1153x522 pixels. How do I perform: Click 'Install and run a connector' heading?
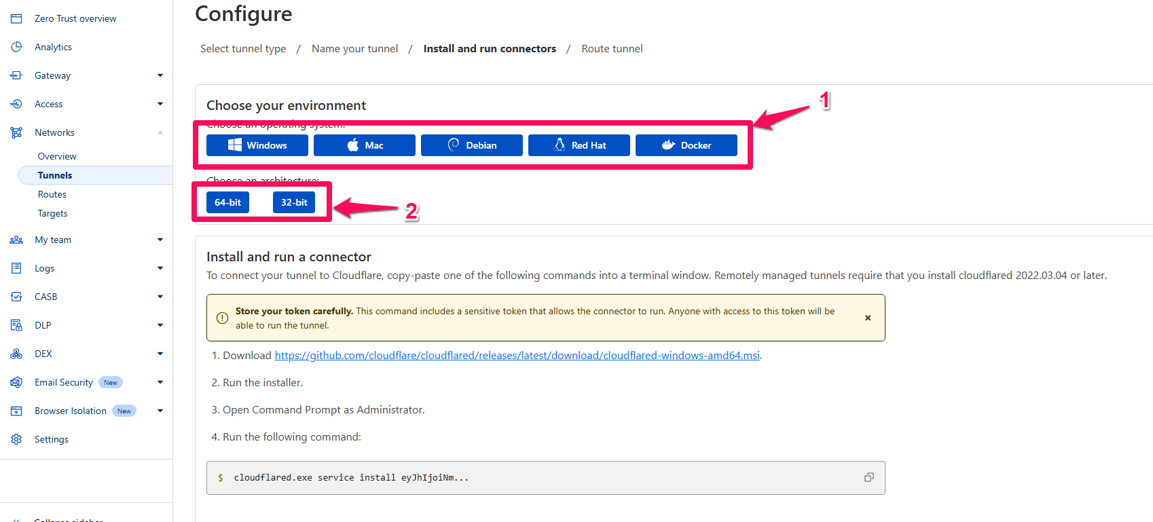[289, 257]
